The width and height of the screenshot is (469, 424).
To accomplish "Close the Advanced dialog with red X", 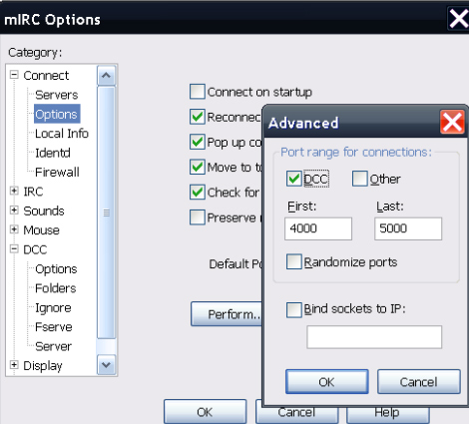I will coord(452,122).
